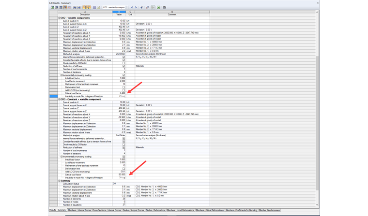This screenshot has width=368, height=216.
Task: Click the red-and-grey link icon in toolbar
Action: (x=147, y=7)
